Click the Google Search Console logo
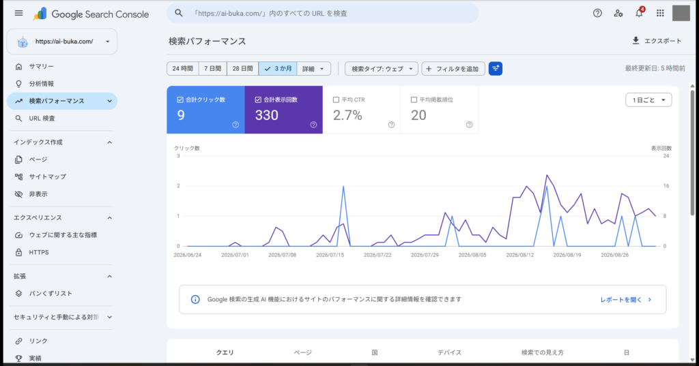This screenshot has height=366, width=699. coord(91,14)
